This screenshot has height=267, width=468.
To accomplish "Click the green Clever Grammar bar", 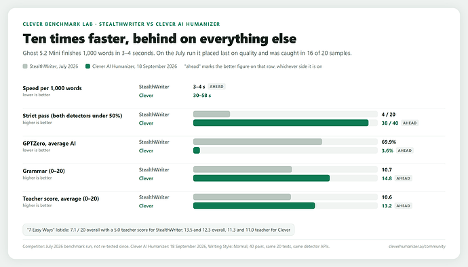I will click(261, 178).
